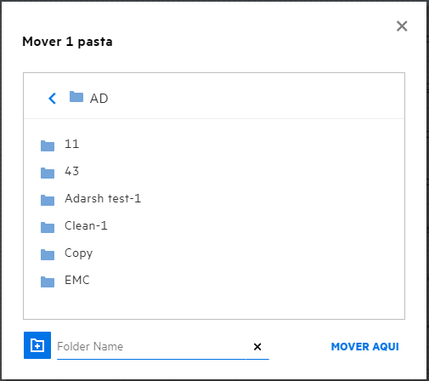
Task: Click the folder icon beside Copy
Action: click(48, 254)
